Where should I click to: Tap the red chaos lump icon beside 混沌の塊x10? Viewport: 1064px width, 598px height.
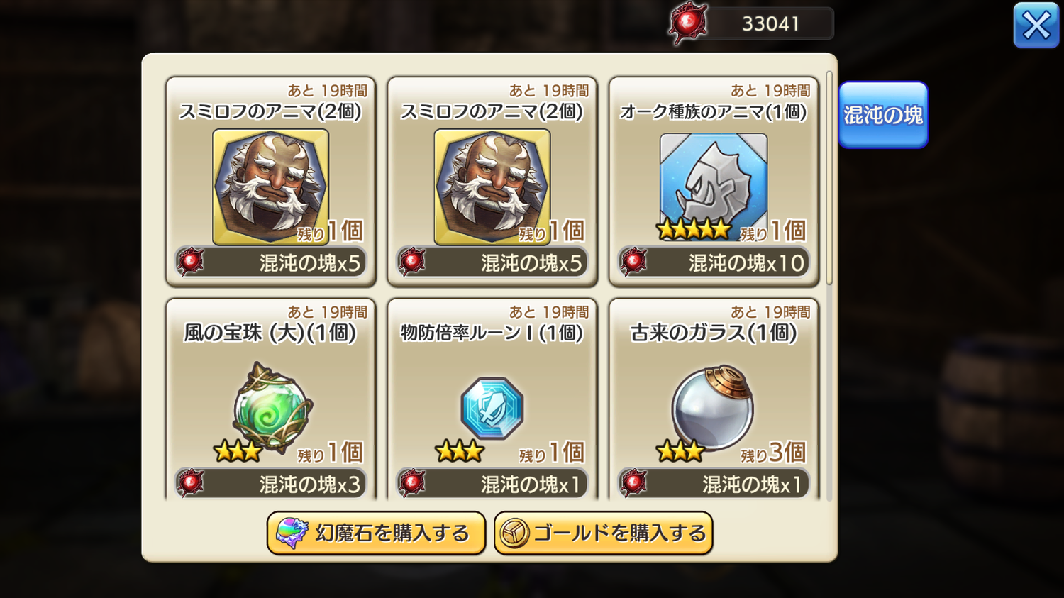pos(633,262)
